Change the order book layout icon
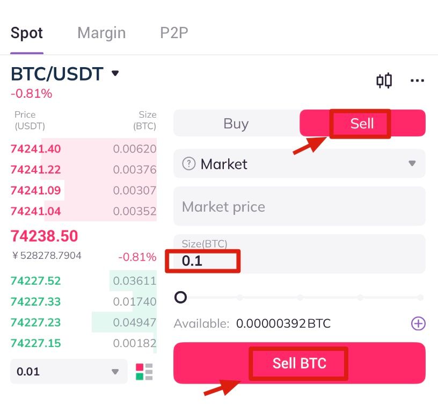The height and width of the screenshot is (405, 438). click(x=144, y=372)
